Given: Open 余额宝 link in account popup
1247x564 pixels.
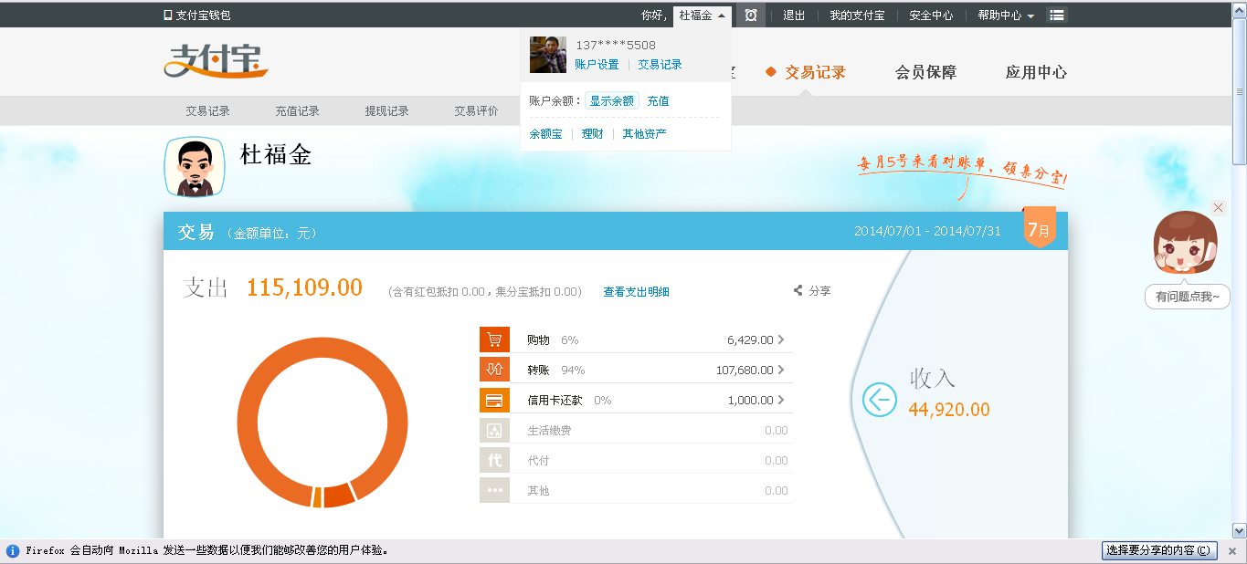Looking at the screenshot, I should 545,134.
